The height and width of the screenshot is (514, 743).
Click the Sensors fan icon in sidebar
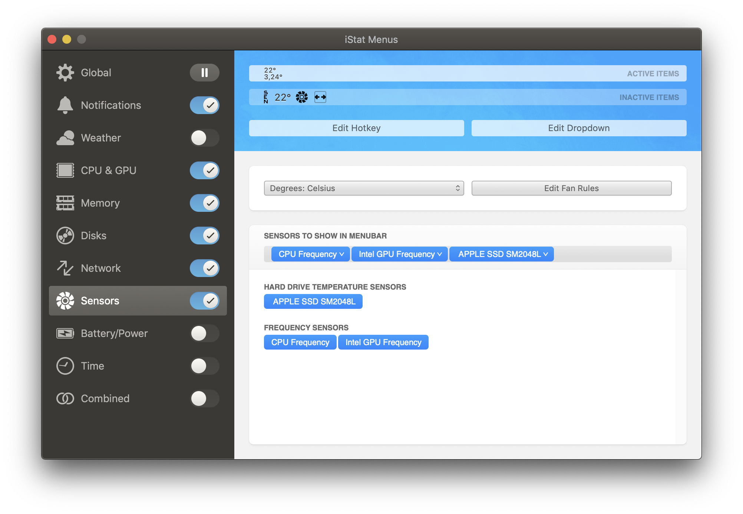click(x=65, y=301)
